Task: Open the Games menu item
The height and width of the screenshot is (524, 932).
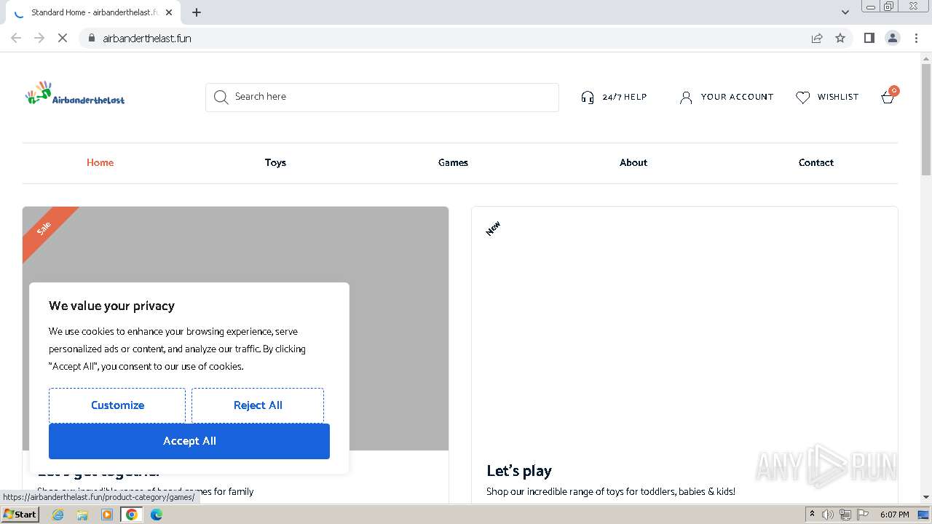Action: (x=453, y=162)
